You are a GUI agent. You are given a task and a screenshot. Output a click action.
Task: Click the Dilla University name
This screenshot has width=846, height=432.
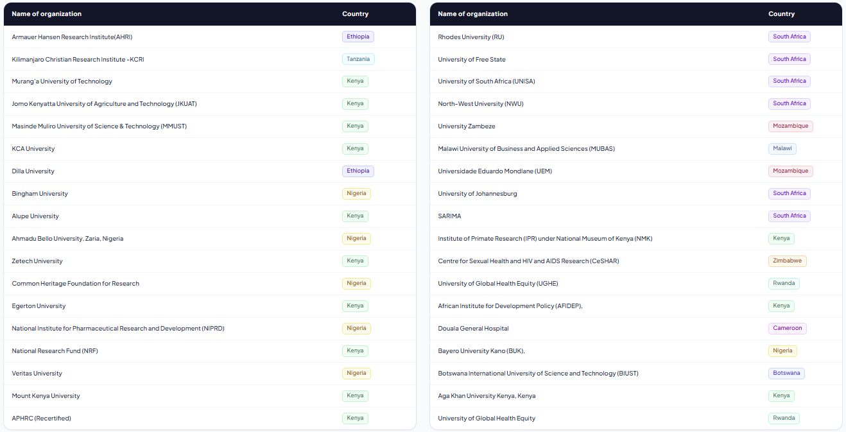[33, 171]
